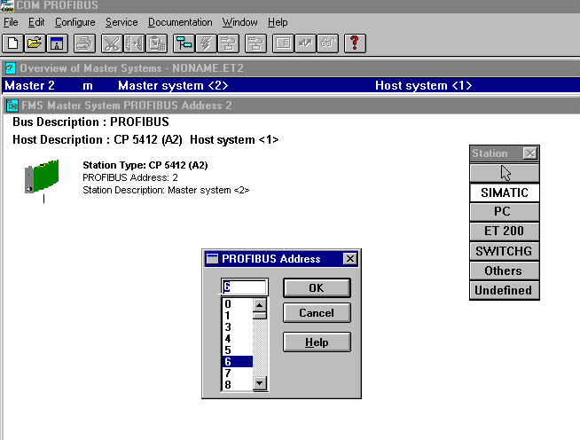Select the Others station type button
This screenshot has height=440, width=580.
[505, 271]
